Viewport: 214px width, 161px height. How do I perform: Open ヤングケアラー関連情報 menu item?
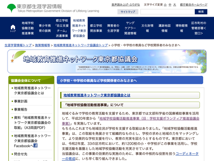(x=130, y=28)
